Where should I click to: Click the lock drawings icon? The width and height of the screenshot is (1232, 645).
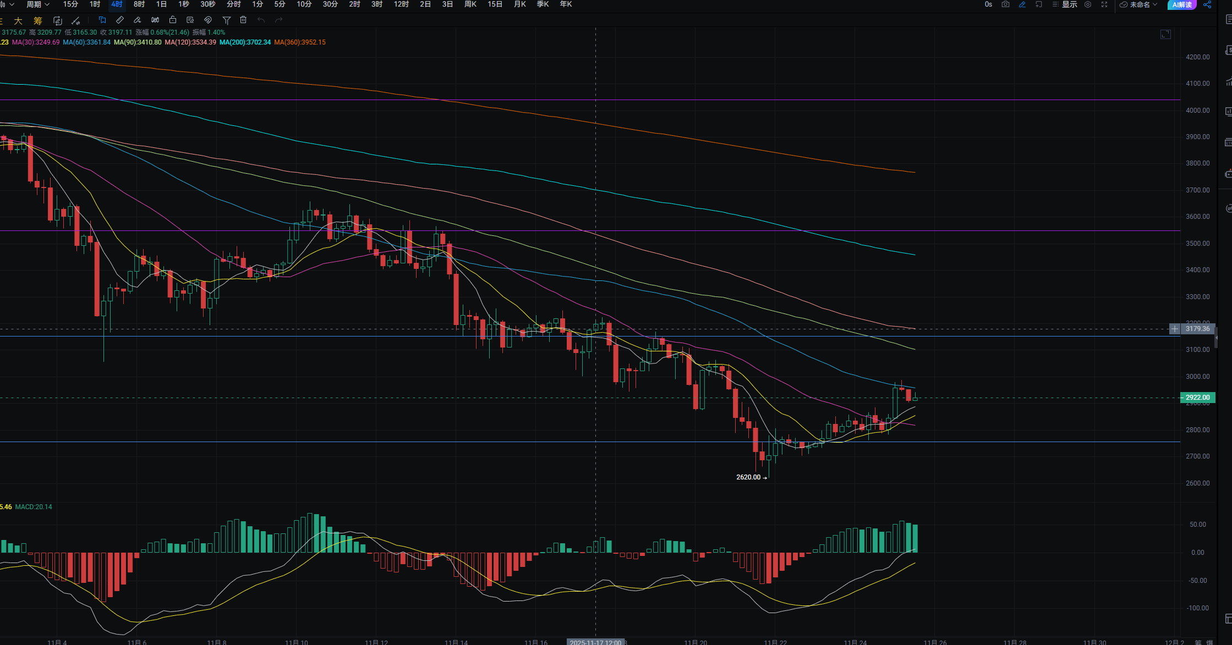pyautogui.click(x=173, y=20)
